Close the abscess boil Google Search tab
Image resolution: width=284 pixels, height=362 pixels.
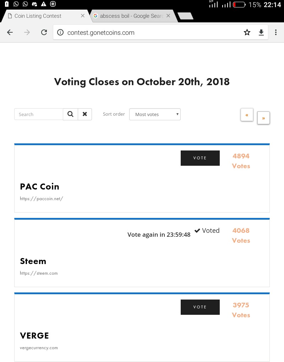(168, 16)
